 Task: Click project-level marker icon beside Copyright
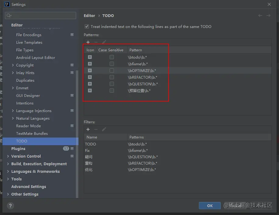point(72,65)
